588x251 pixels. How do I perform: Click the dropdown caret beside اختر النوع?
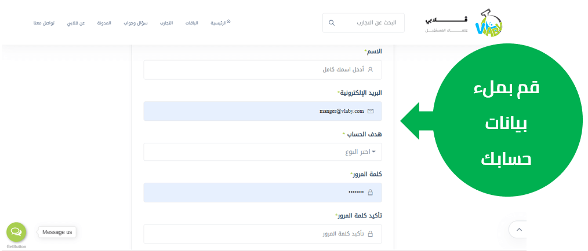[373, 152]
